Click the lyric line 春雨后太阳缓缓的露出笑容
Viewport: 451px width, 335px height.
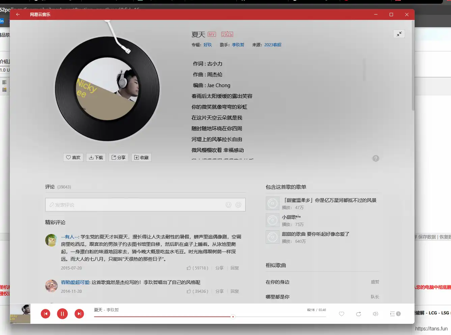(x=222, y=96)
